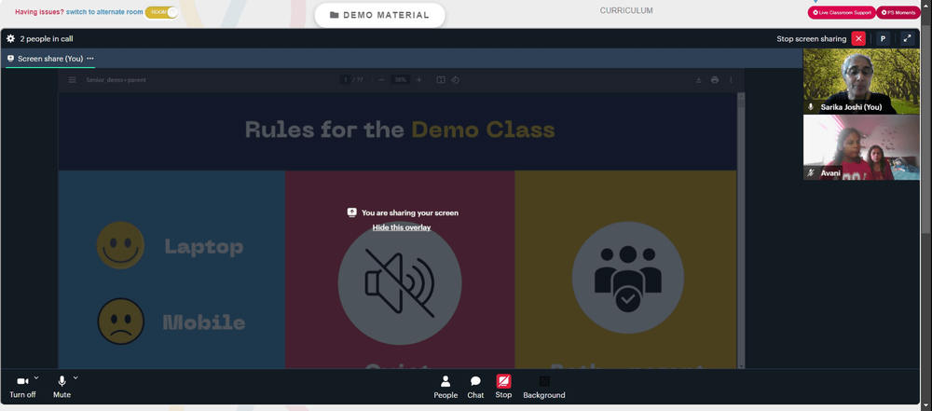Turn off the camera
The height and width of the screenshot is (411, 932).
coord(22,387)
